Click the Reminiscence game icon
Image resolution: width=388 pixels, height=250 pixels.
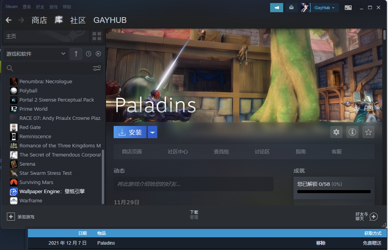[x=14, y=137]
